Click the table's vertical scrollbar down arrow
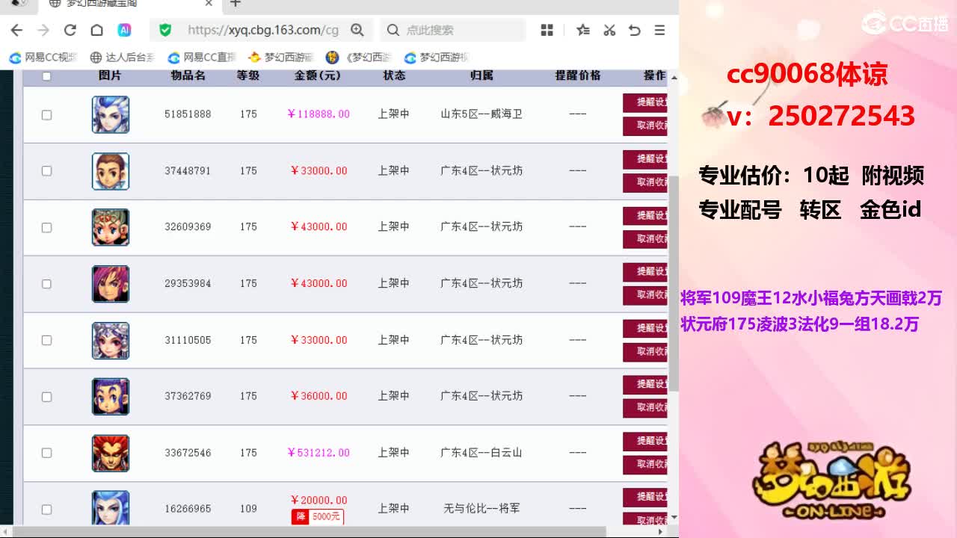This screenshot has height=538, width=957. click(674, 517)
